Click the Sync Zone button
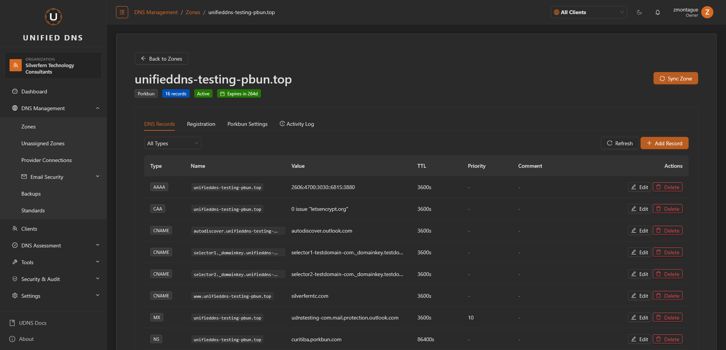The height and width of the screenshot is (350, 726). (x=676, y=79)
